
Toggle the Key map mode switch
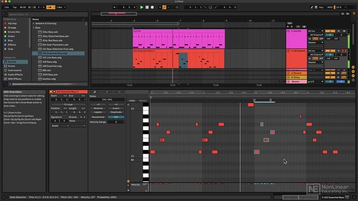click(321, 7)
